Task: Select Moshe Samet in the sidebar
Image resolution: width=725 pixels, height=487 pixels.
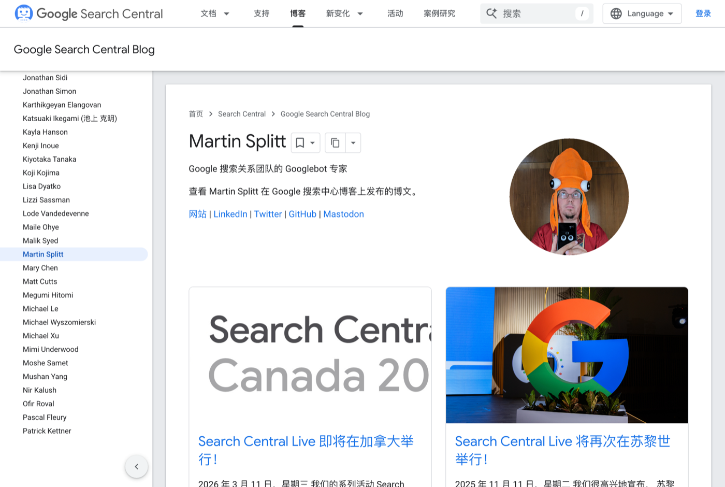Action: point(46,363)
